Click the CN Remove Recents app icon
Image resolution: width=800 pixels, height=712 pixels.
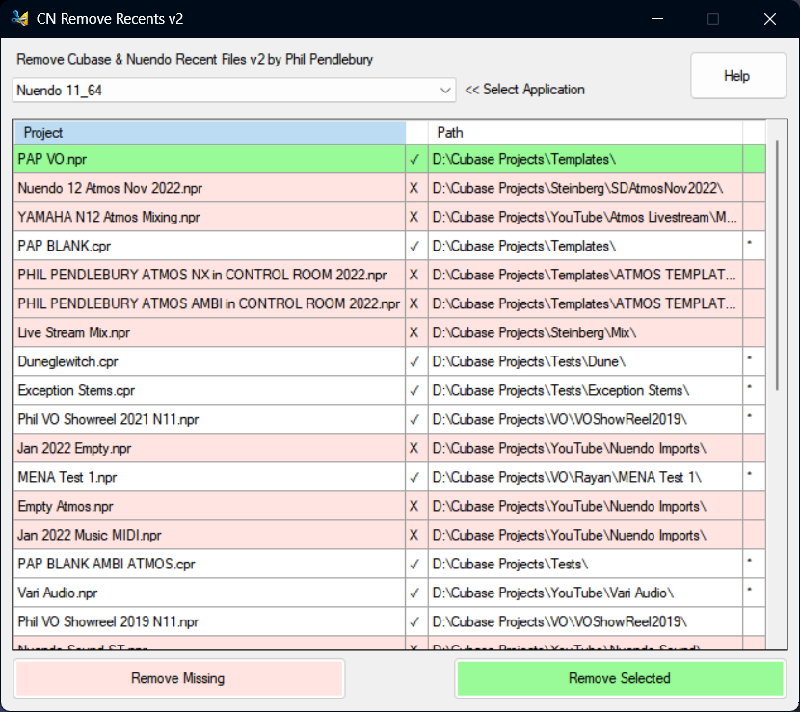19,18
